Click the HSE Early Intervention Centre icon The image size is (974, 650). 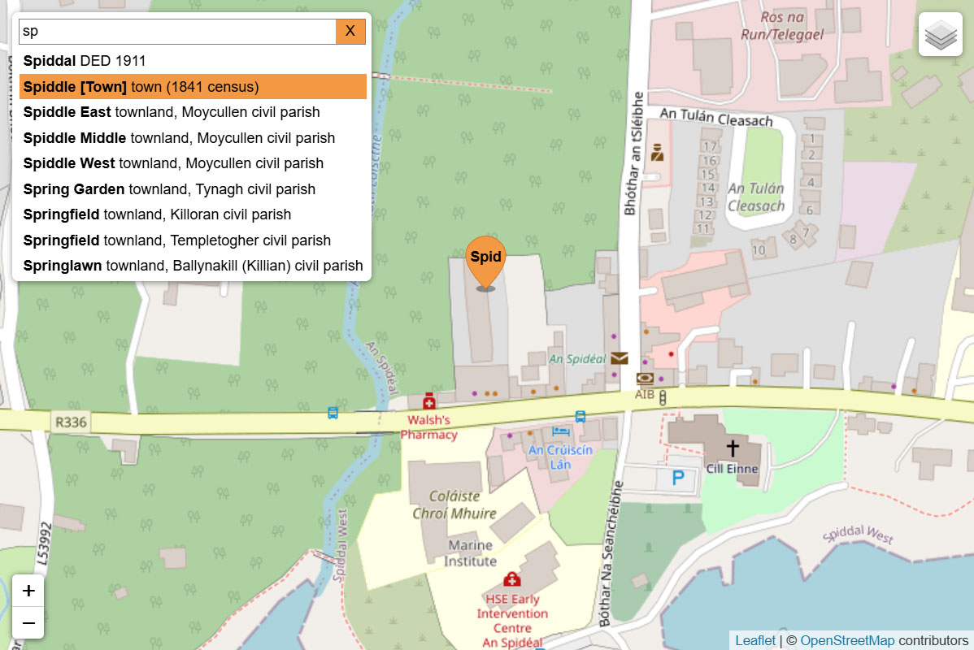coord(512,579)
